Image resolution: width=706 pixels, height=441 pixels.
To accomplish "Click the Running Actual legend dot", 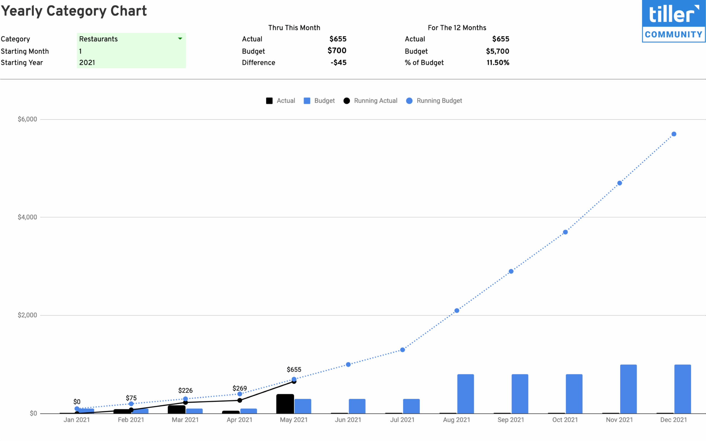I will [346, 101].
